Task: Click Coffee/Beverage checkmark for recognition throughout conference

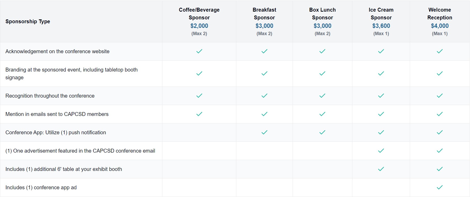Action: pyautogui.click(x=199, y=96)
